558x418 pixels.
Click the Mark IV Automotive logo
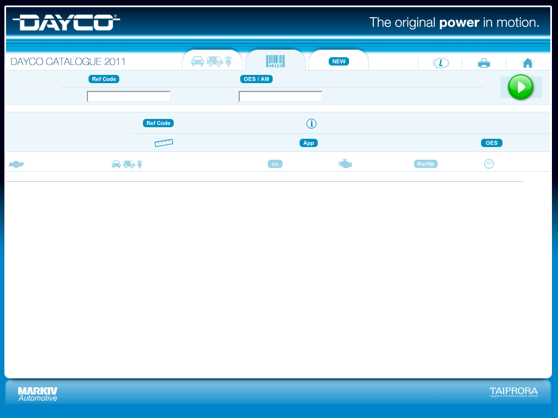pyautogui.click(x=38, y=394)
